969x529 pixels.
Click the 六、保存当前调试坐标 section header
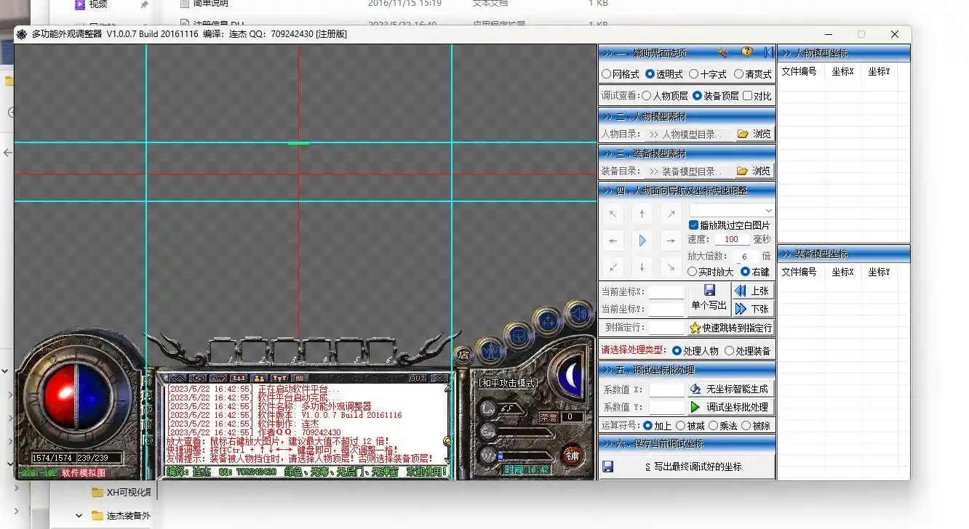click(x=687, y=443)
